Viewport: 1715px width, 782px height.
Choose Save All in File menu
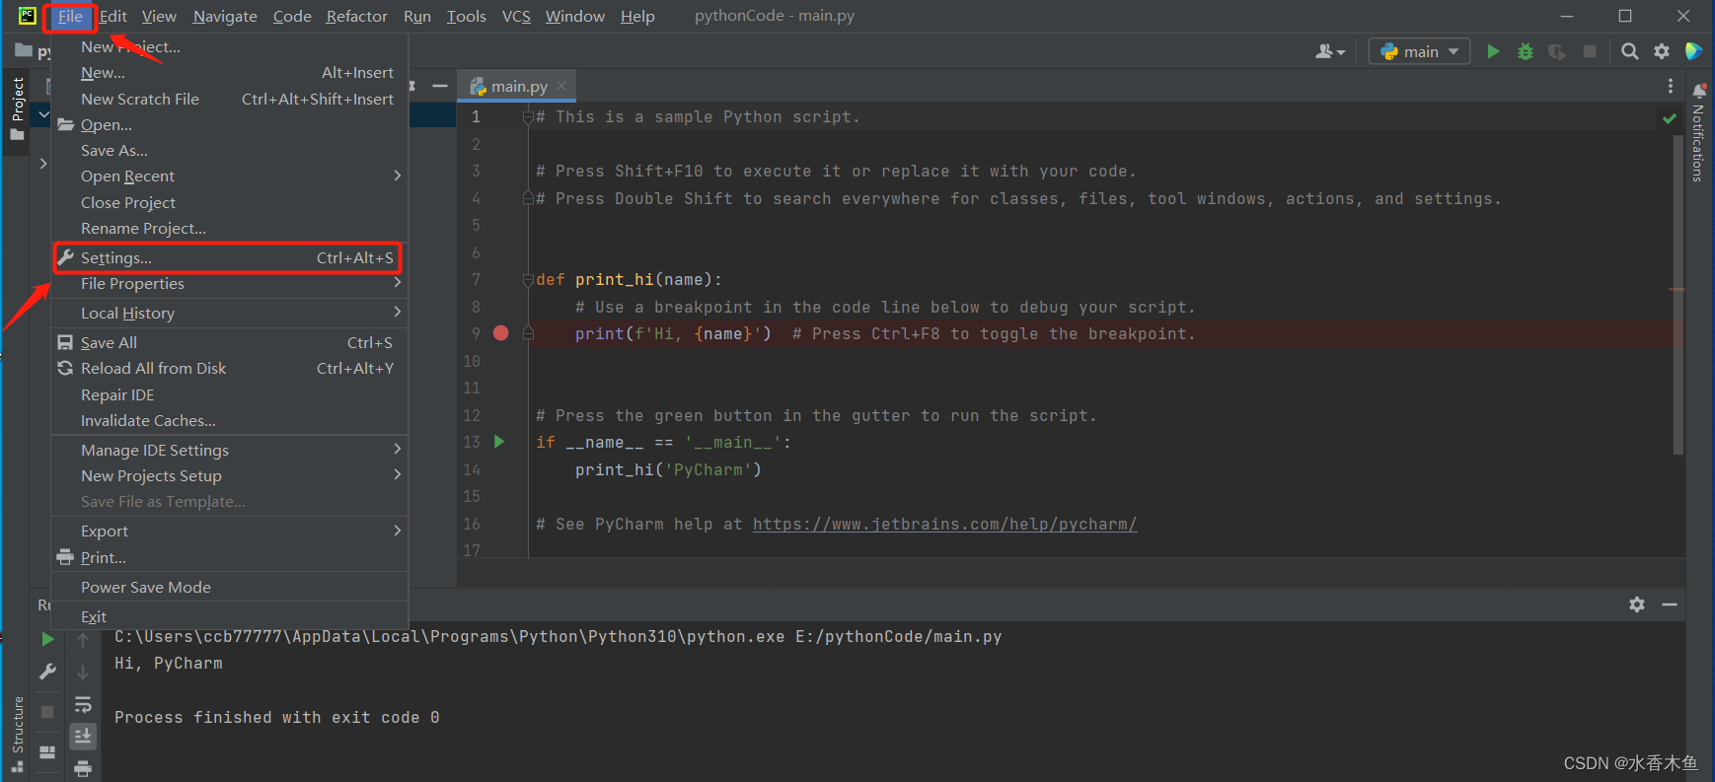(x=229, y=343)
